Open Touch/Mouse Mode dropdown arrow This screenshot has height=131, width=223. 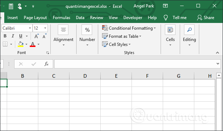(x=26, y=6)
